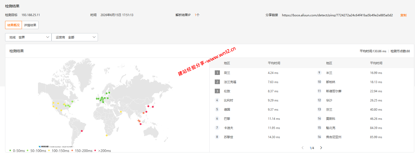This screenshot has height=156, width=415.
Task: Click the >200ms red legend dot
Action: (x=95, y=150)
